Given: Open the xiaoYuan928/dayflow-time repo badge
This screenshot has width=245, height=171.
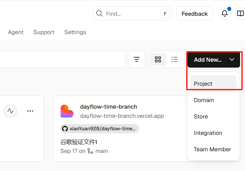Looking at the screenshot, I should [100, 129].
